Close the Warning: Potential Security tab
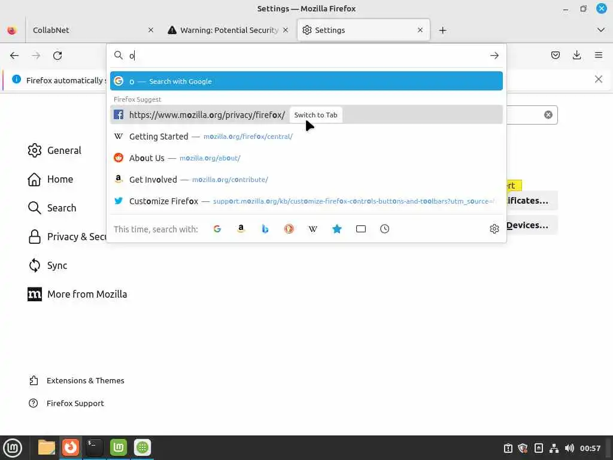 pyautogui.click(x=286, y=30)
